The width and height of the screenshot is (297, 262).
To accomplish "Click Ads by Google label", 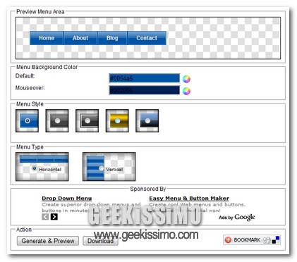I will [x=237, y=218].
